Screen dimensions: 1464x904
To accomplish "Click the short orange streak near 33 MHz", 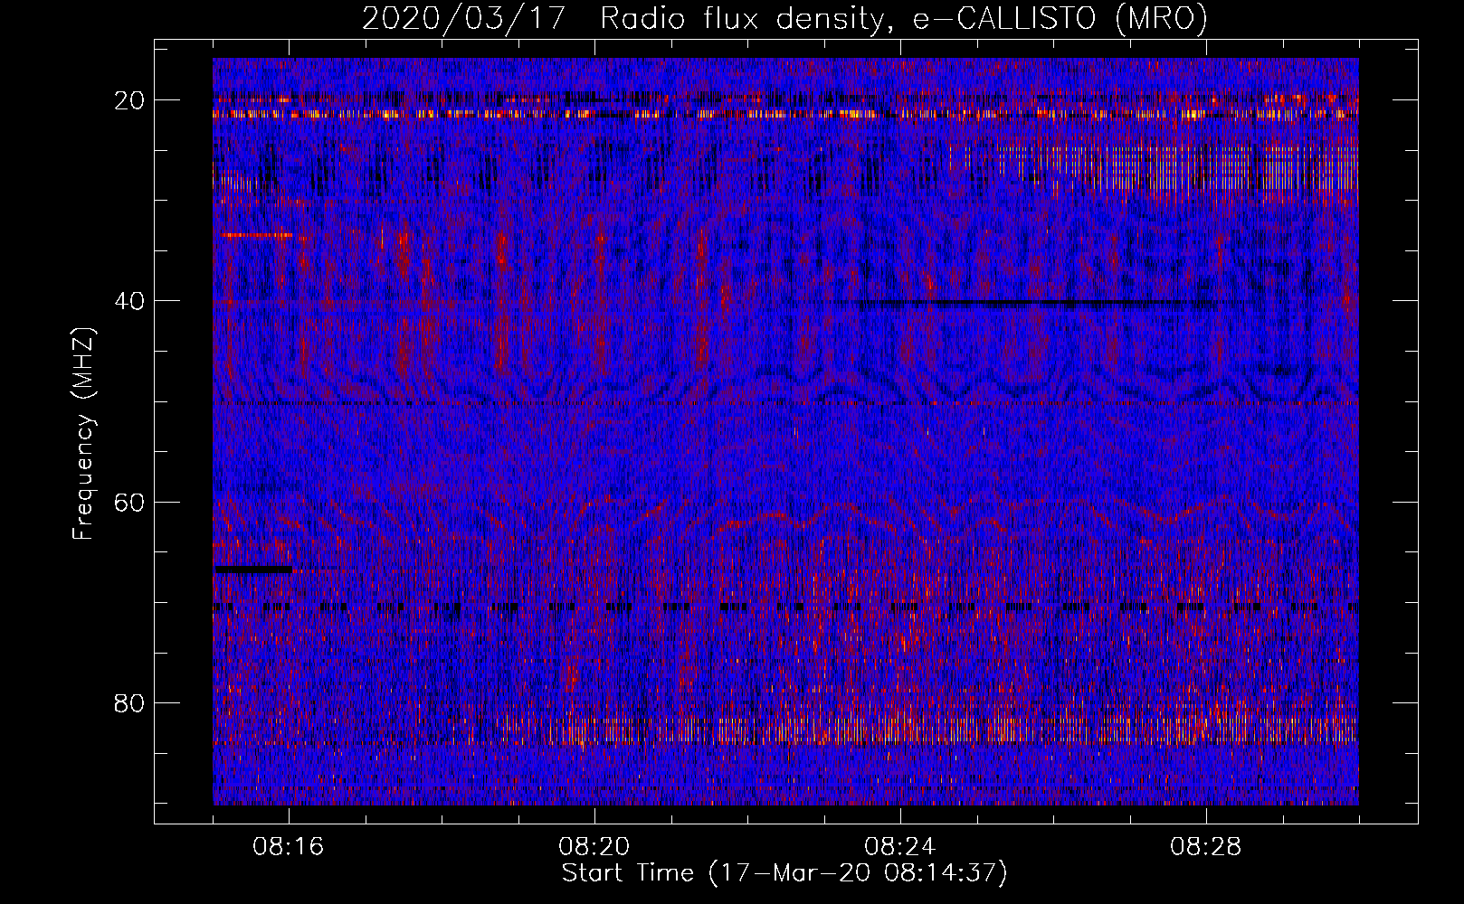I will (x=257, y=235).
